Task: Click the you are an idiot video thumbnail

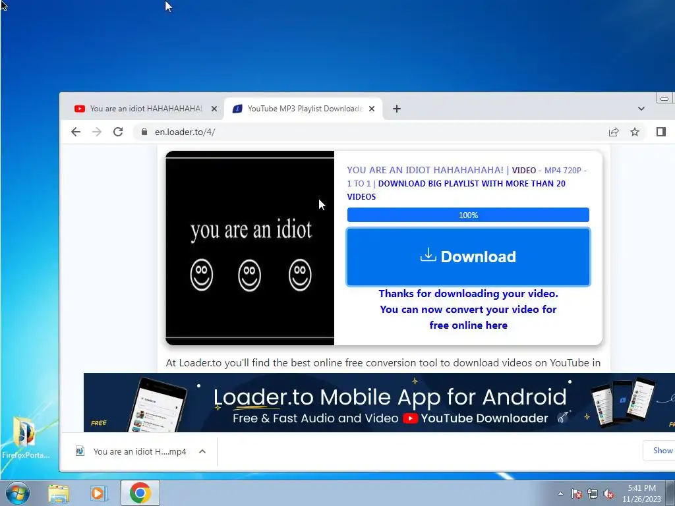Action: 250,248
